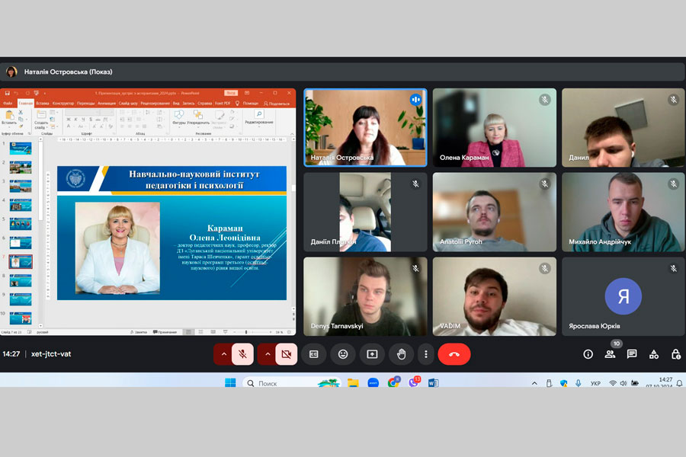686x457 pixels.
Task: Select Олена Караман video tile
Action: pos(495,128)
